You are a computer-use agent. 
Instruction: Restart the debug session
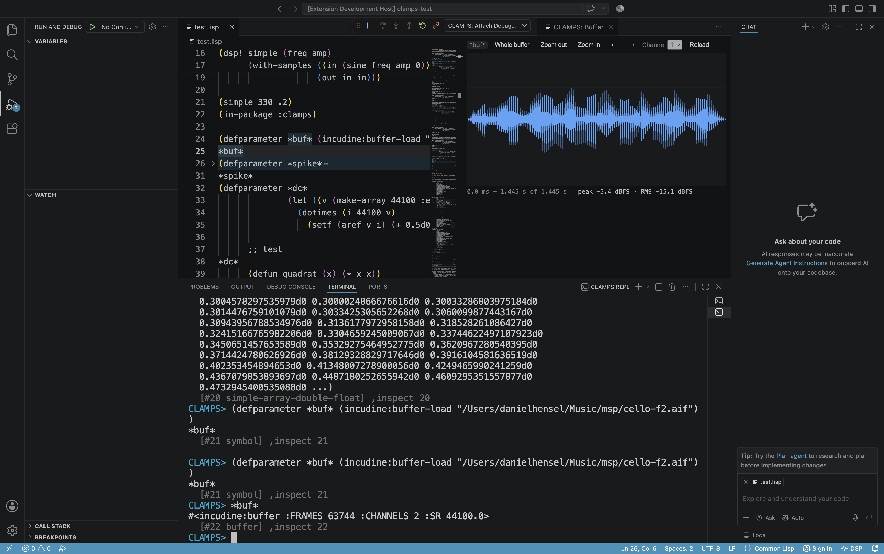tap(422, 26)
